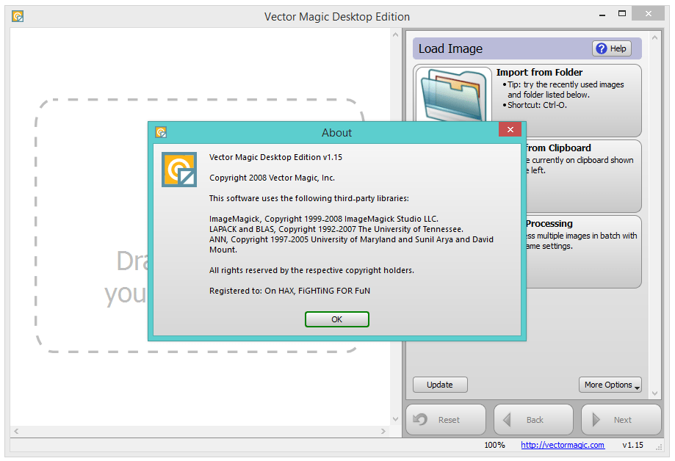Screen dimensions: 675x461
Task: Select the Load from Clipboard option
Action: click(x=580, y=176)
